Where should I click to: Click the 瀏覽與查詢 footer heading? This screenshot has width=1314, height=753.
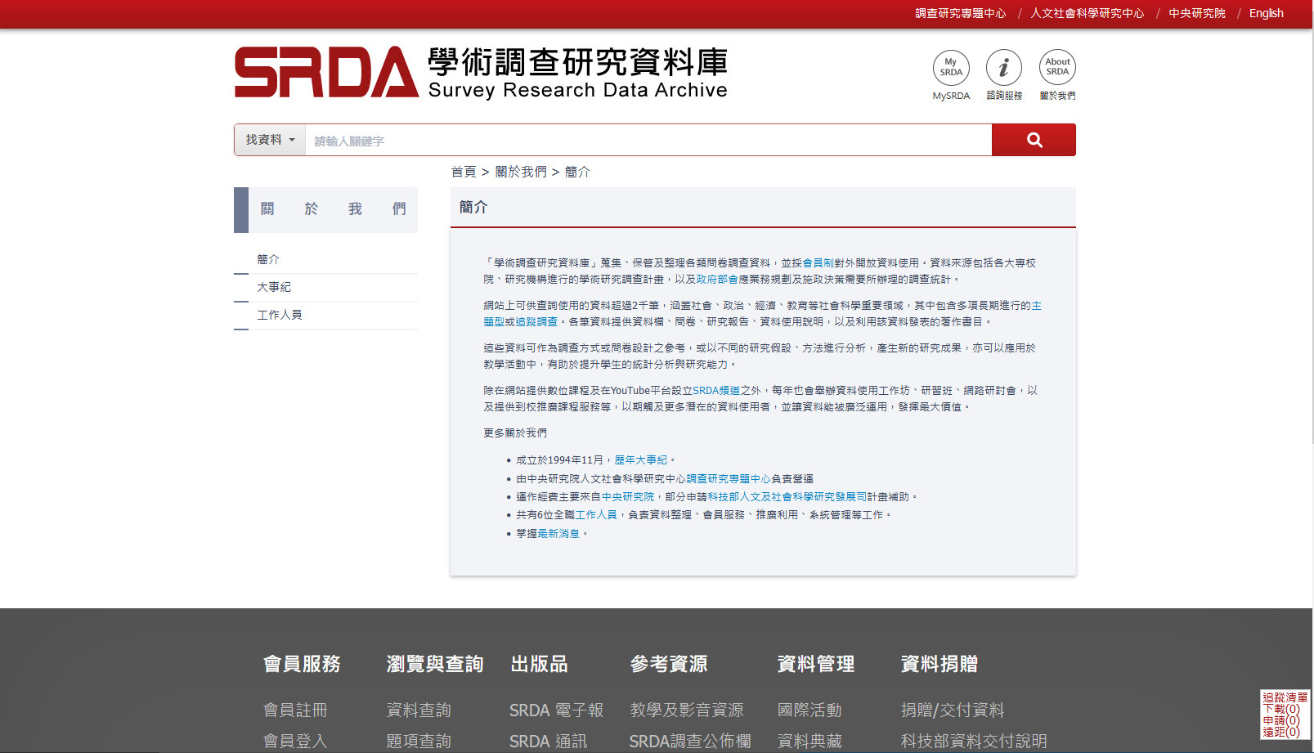tap(435, 664)
